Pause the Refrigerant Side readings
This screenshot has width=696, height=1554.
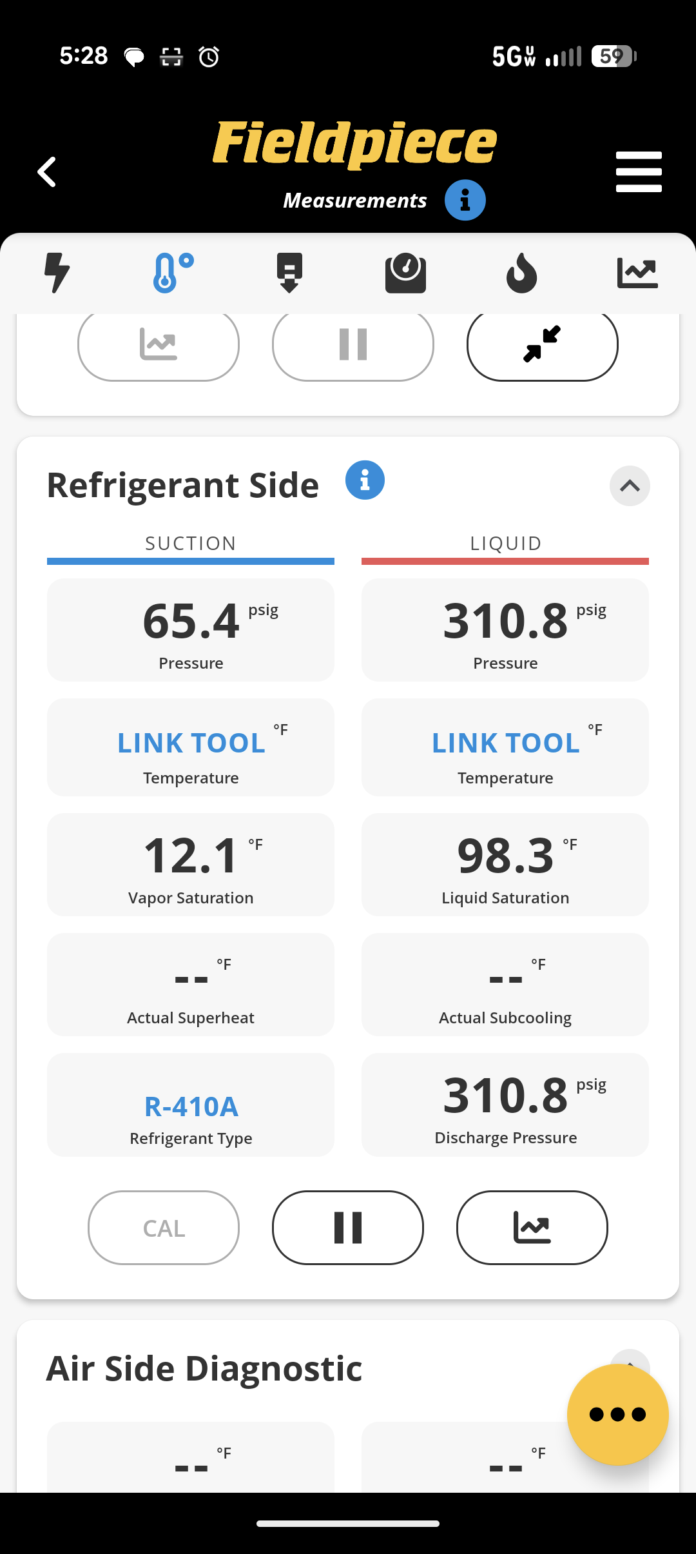pyautogui.click(x=347, y=1228)
